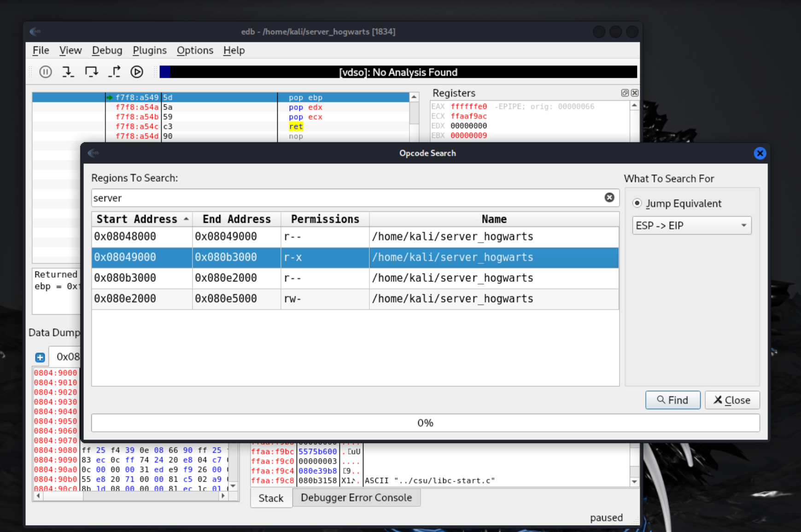Select the Jump Equivalent radio button
801x532 pixels.
pos(637,203)
